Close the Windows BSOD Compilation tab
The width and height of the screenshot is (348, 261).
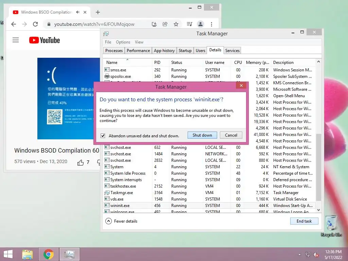[85, 12]
